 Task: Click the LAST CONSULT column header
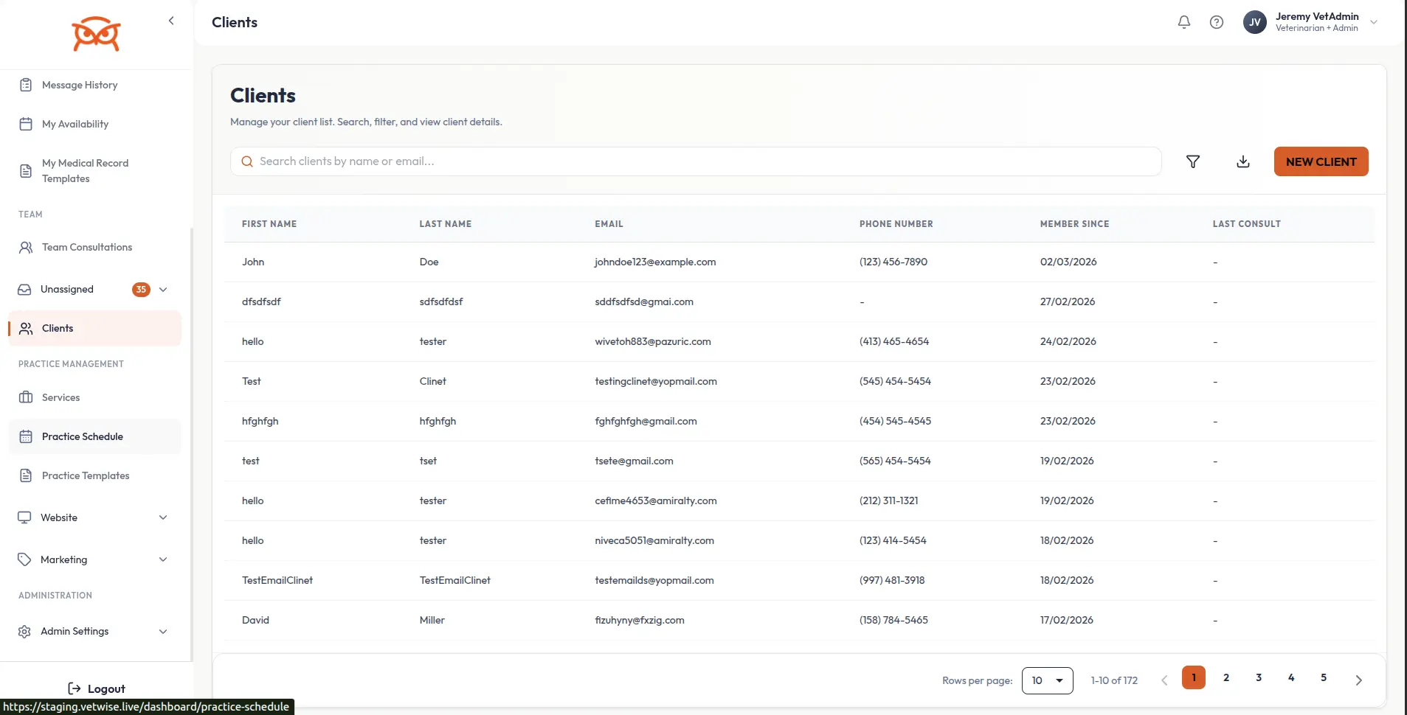point(1246,224)
